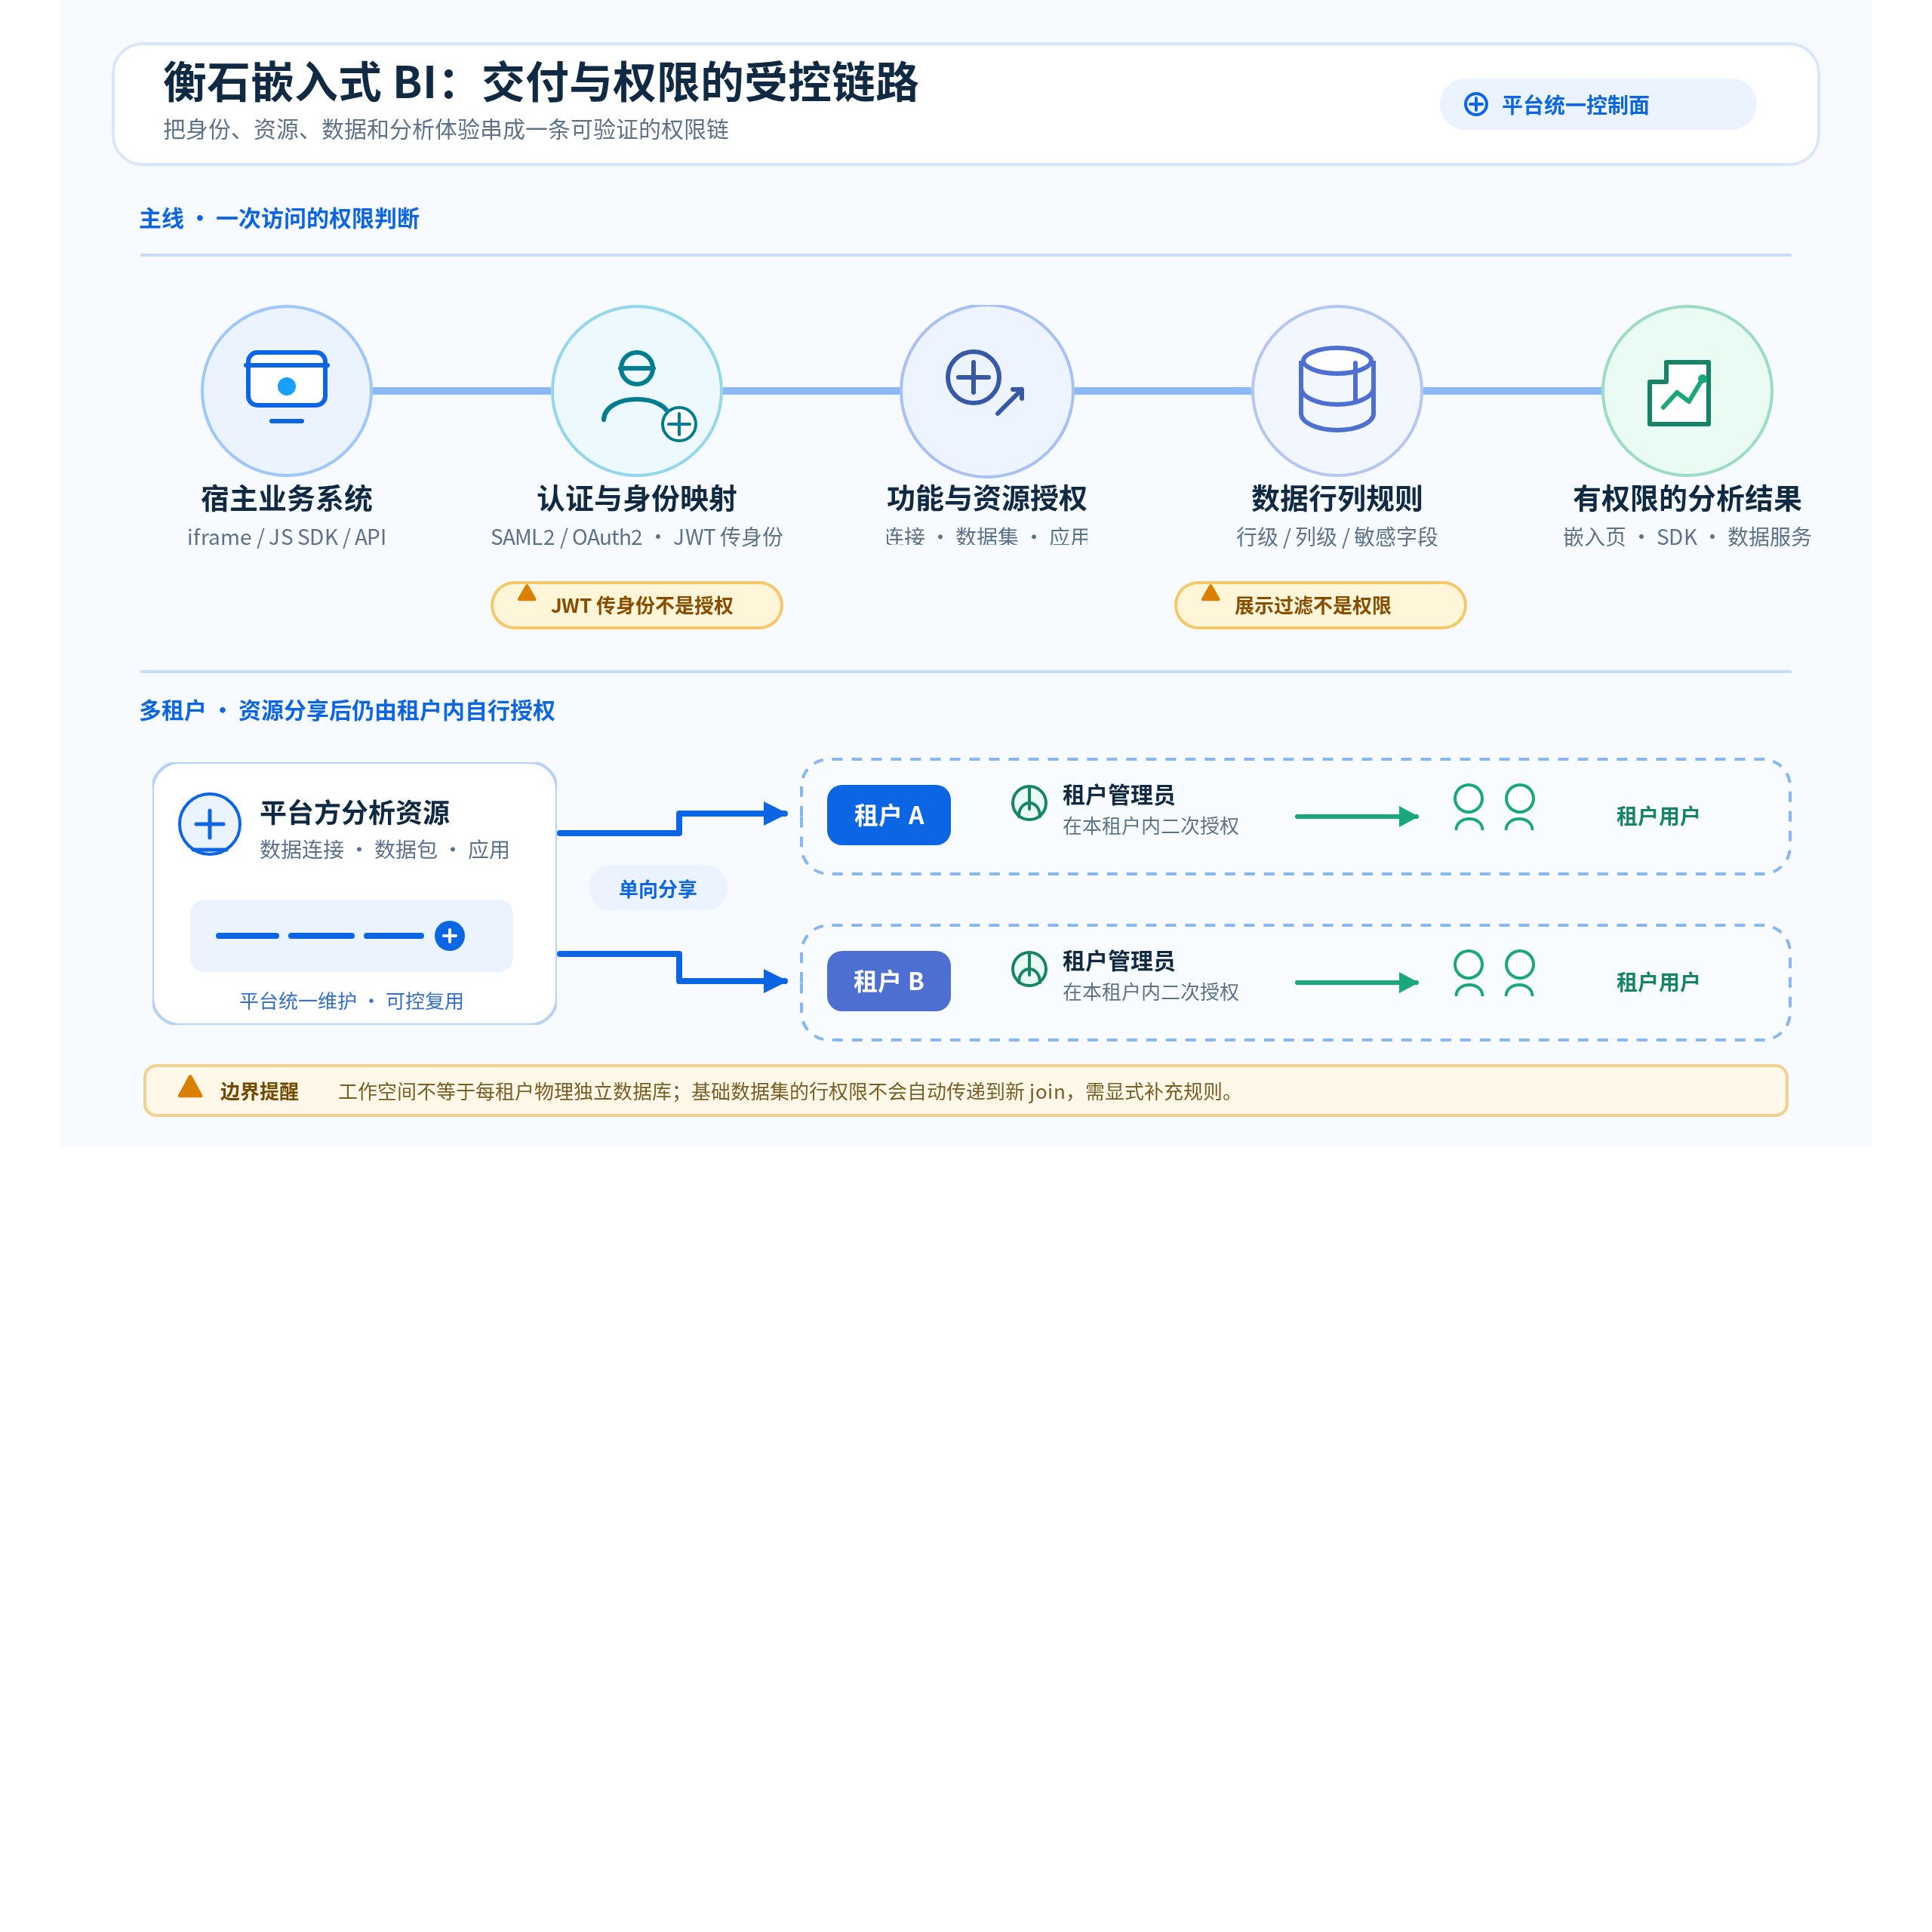Click the 数据行列规则 database icon
Screen dimensions: 1932x1932
1337,389
